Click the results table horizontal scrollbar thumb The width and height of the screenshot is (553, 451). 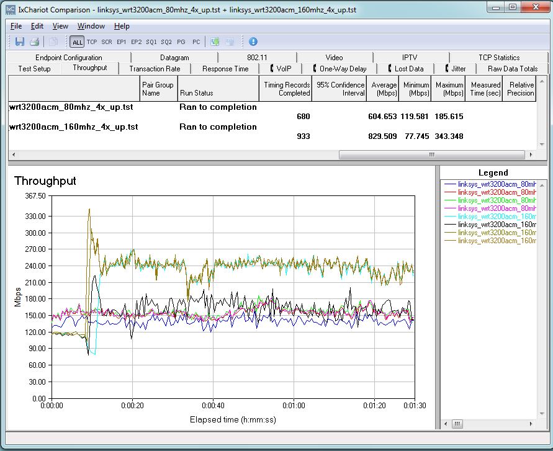click(x=432, y=154)
